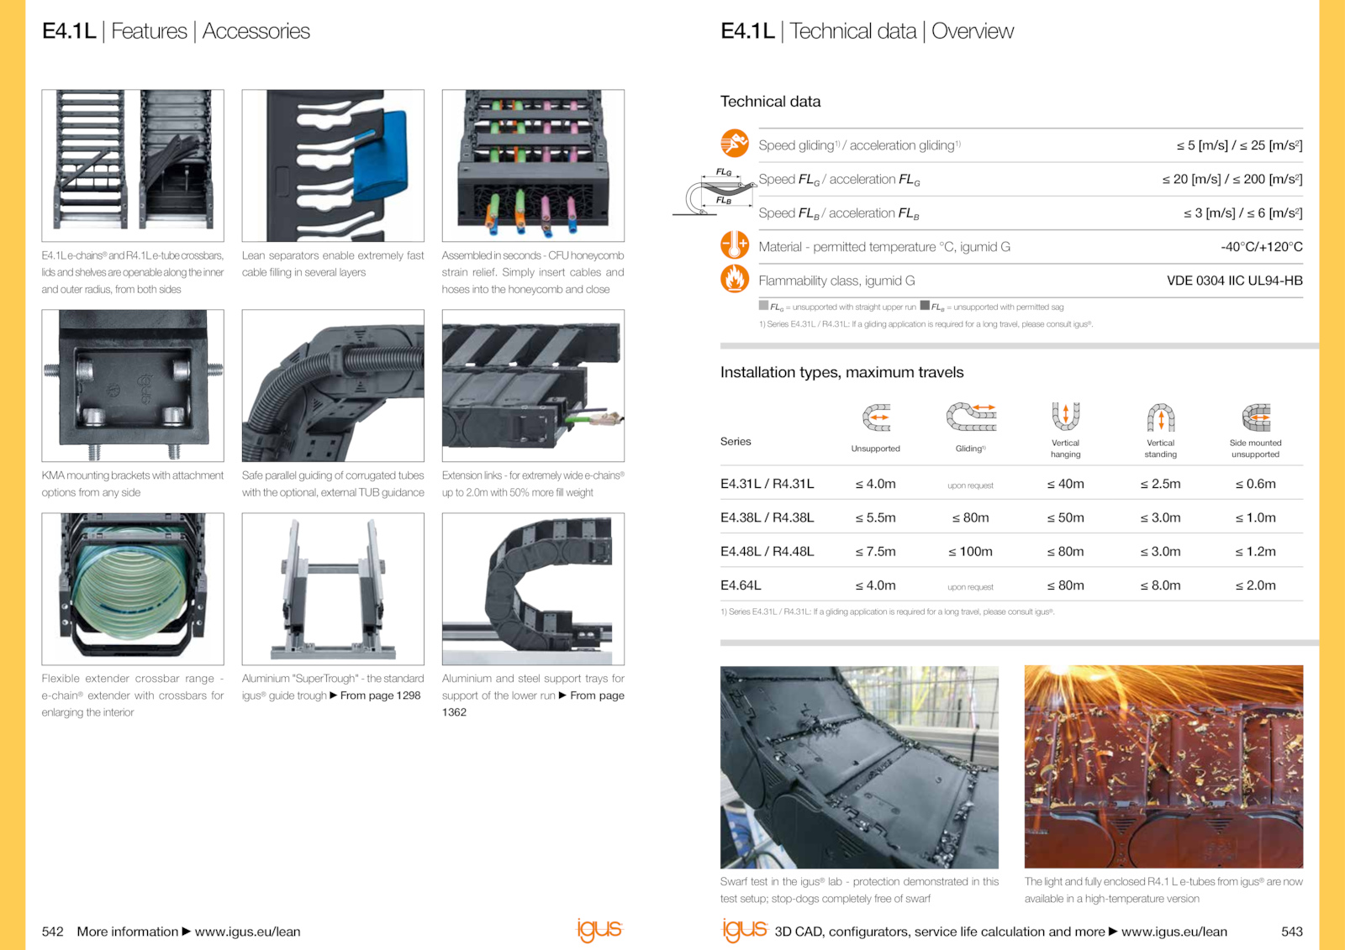Click the Unsupported installation type icon
Viewport: 1345px width, 950px height.
(x=876, y=417)
